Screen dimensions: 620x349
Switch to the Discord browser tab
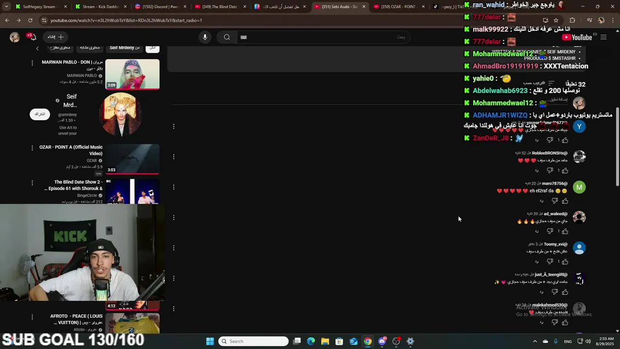pyautogui.click(x=161, y=7)
